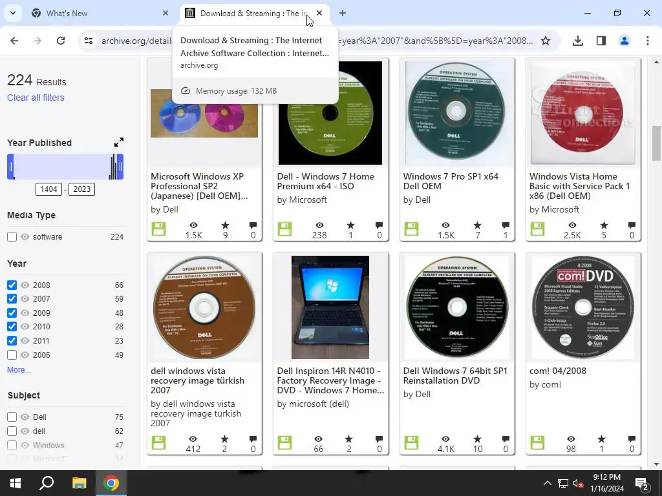Open a new tab with plus button

343,14
